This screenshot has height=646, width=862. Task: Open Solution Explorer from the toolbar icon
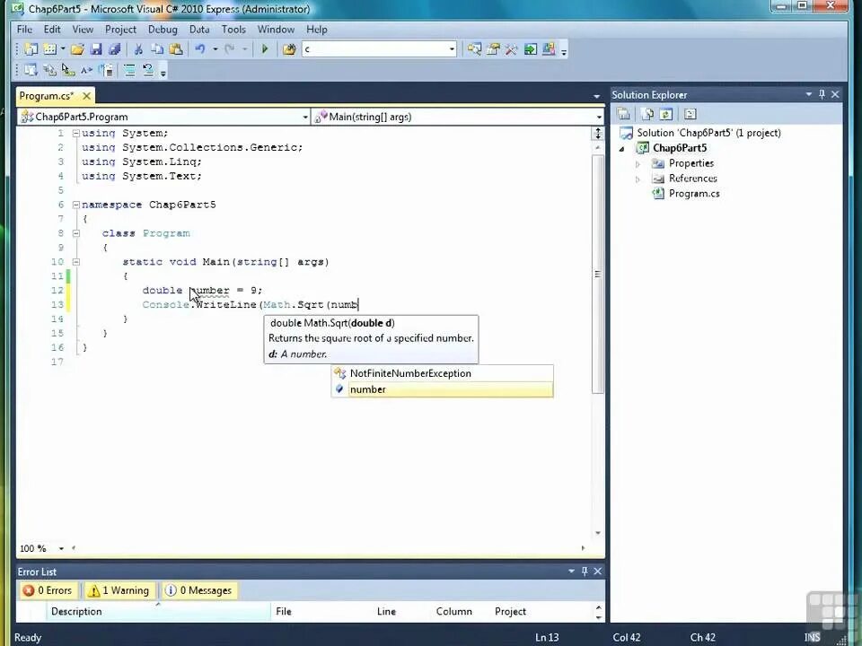474,49
